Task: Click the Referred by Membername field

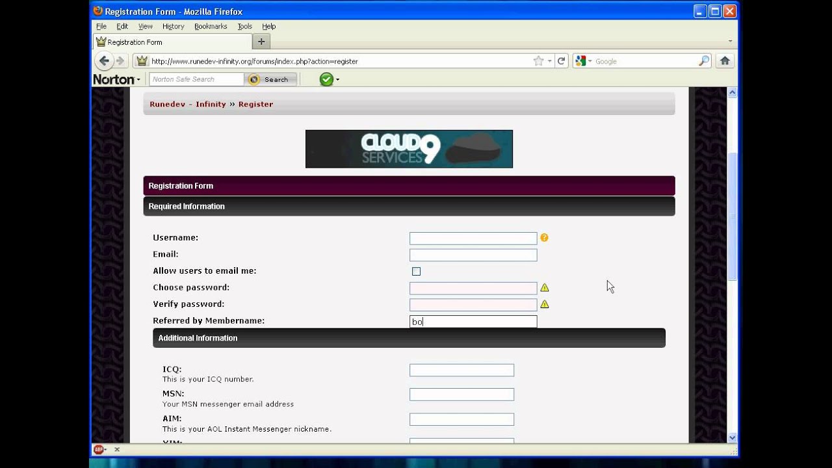Action: 473,321
